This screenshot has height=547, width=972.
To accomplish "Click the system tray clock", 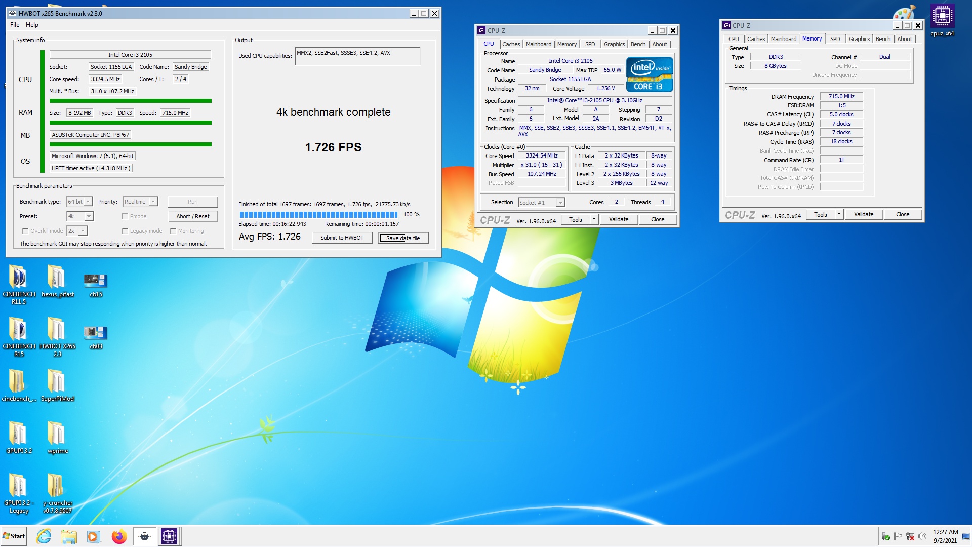I will click(x=945, y=536).
